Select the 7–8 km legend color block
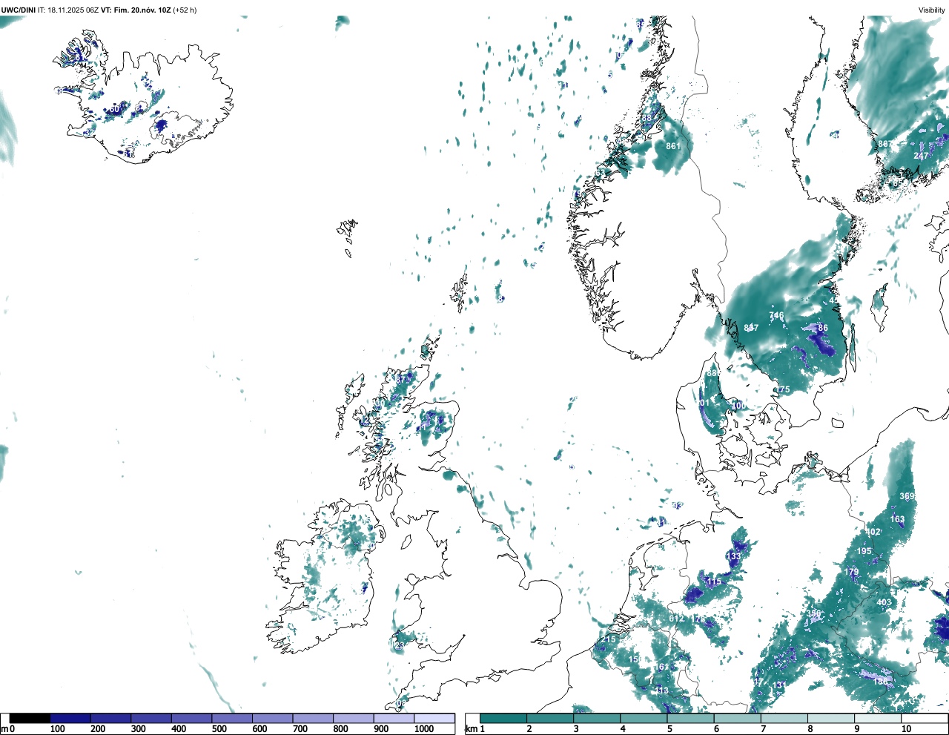 [x=784, y=718]
